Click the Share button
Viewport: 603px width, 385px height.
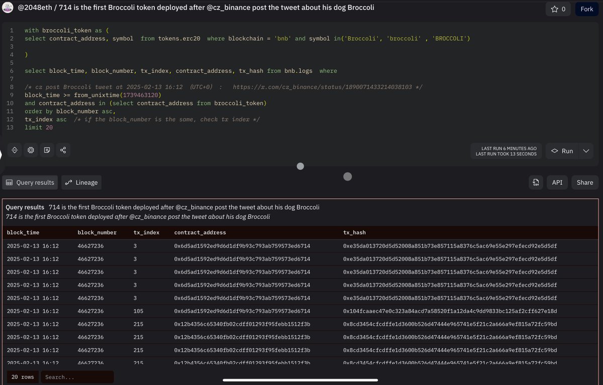point(585,183)
